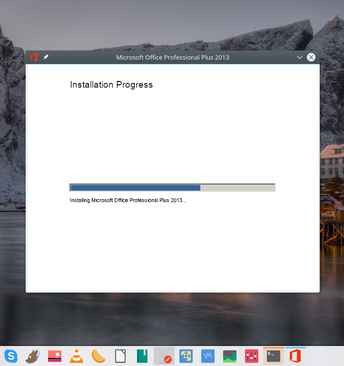The width and height of the screenshot is (344, 366).
Task: Close the Office installer window
Action: (x=311, y=57)
